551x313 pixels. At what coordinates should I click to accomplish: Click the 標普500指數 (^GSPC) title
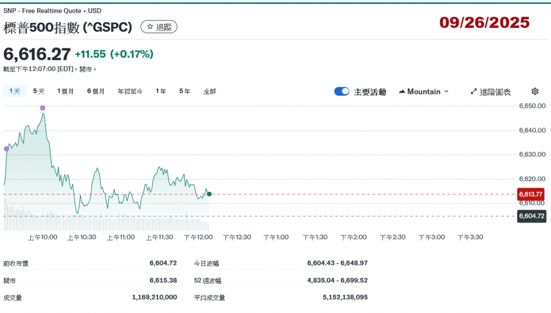click(68, 28)
